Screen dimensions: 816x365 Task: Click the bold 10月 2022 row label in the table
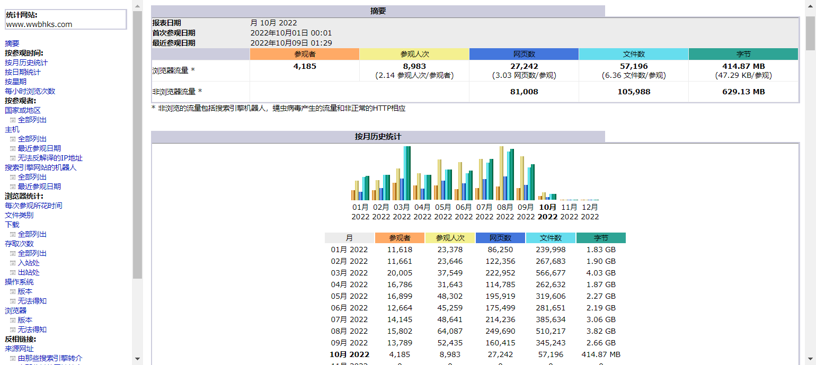(349, 354)
